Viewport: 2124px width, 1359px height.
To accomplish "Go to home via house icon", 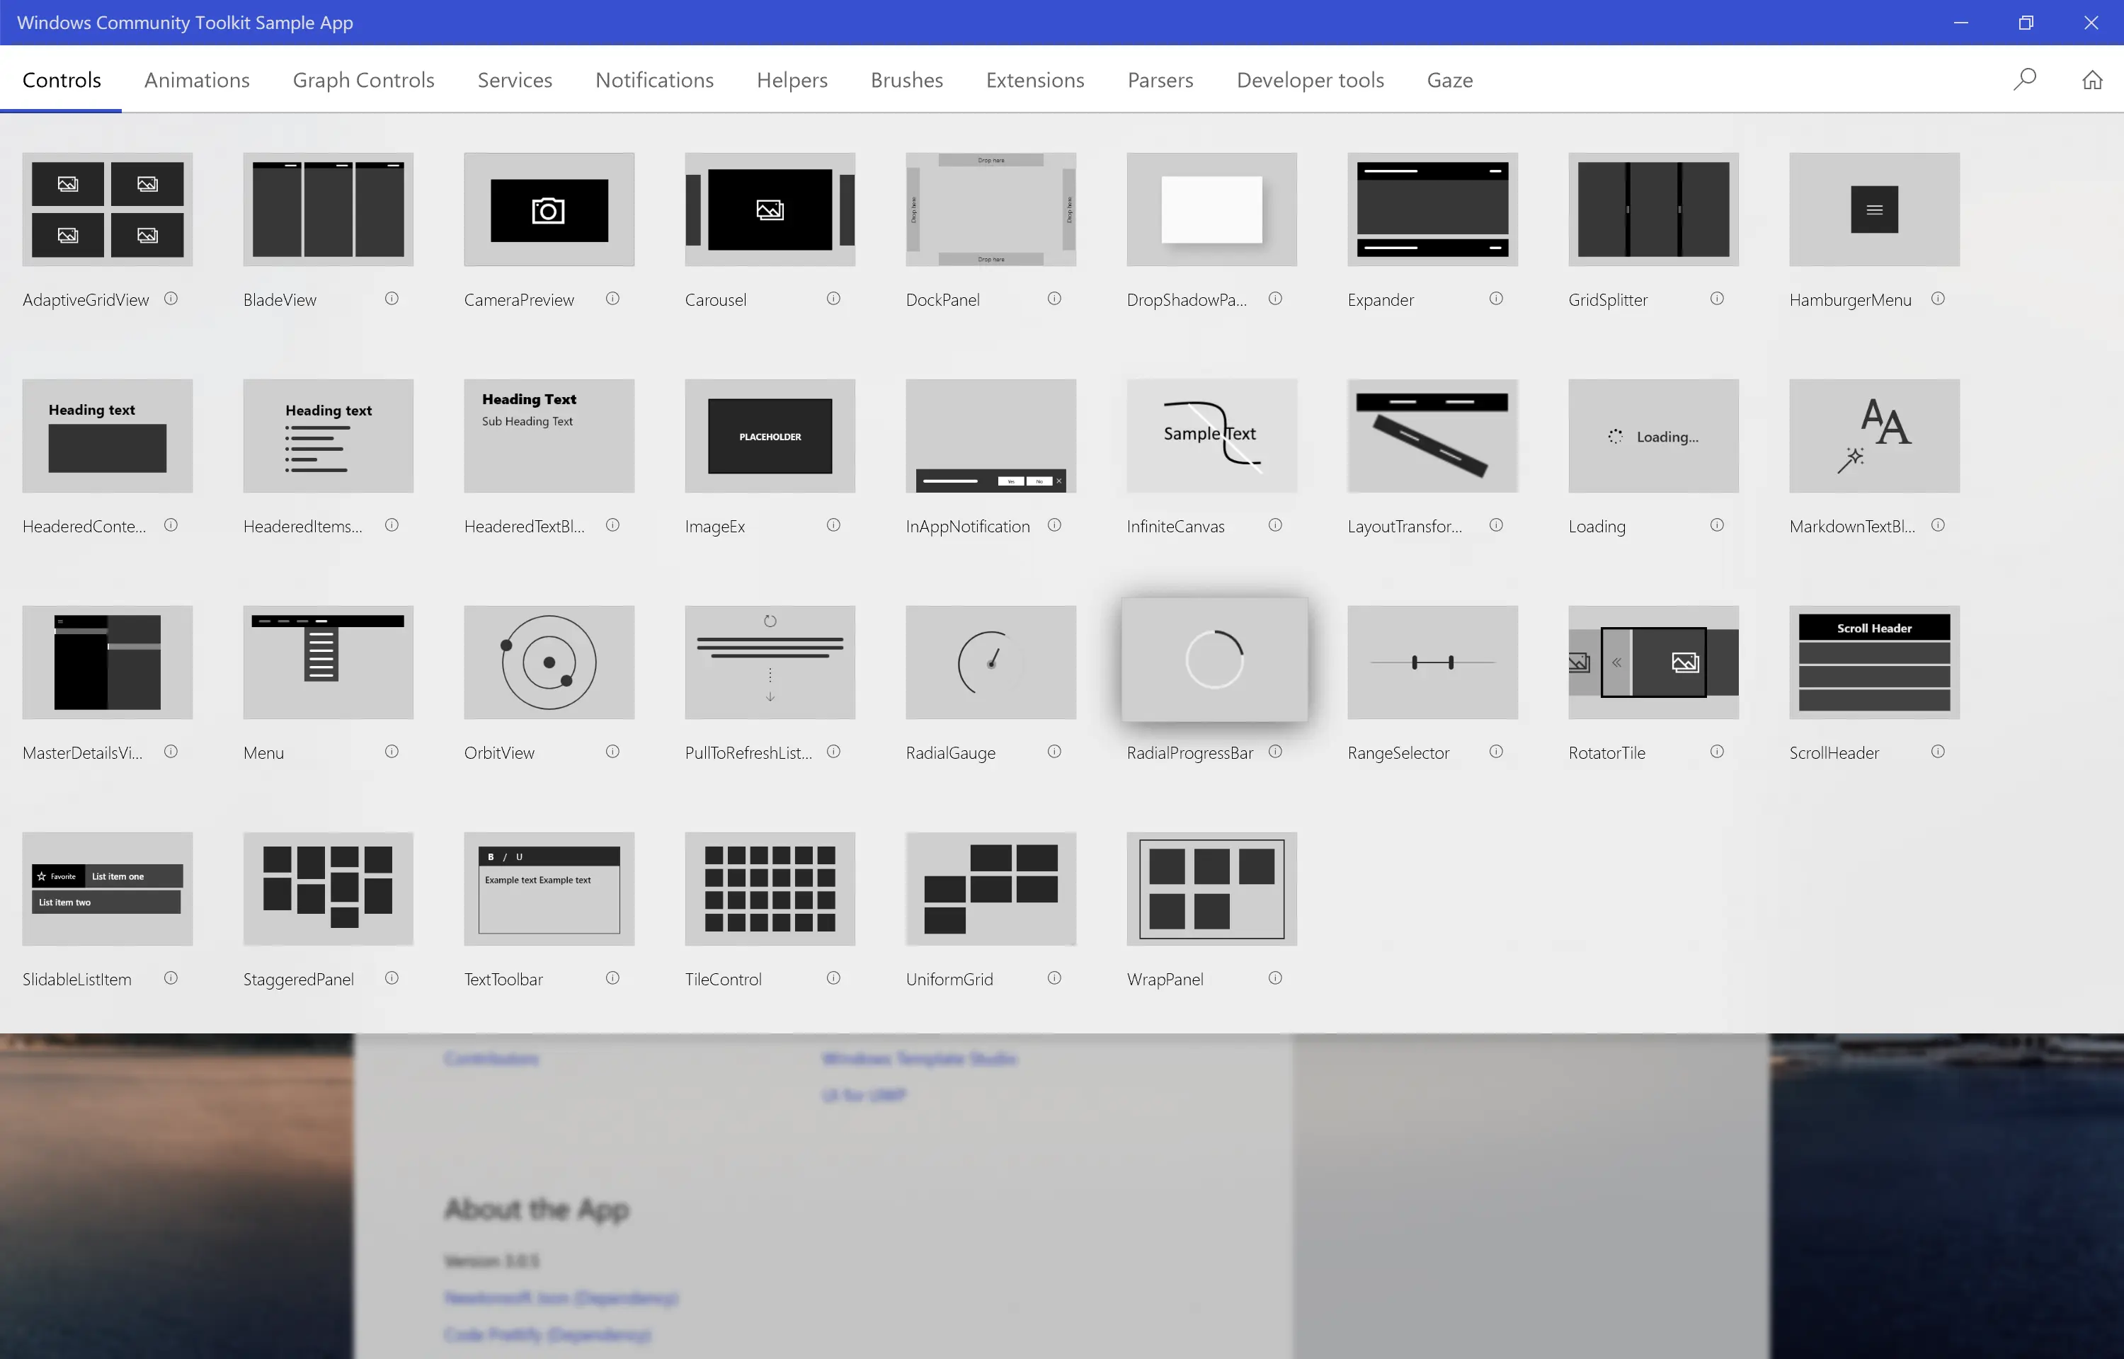I will [2091, 79].
